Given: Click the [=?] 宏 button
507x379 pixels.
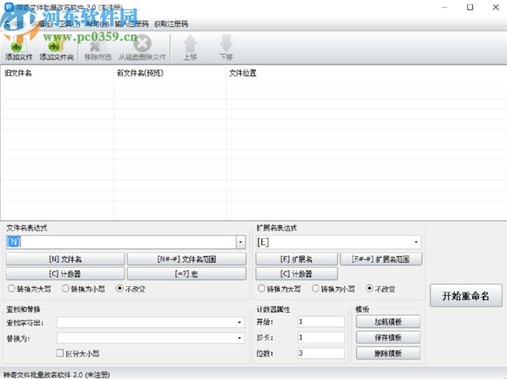Looking at the screenshot, I should pyautogui.click(x=186, y=274).
